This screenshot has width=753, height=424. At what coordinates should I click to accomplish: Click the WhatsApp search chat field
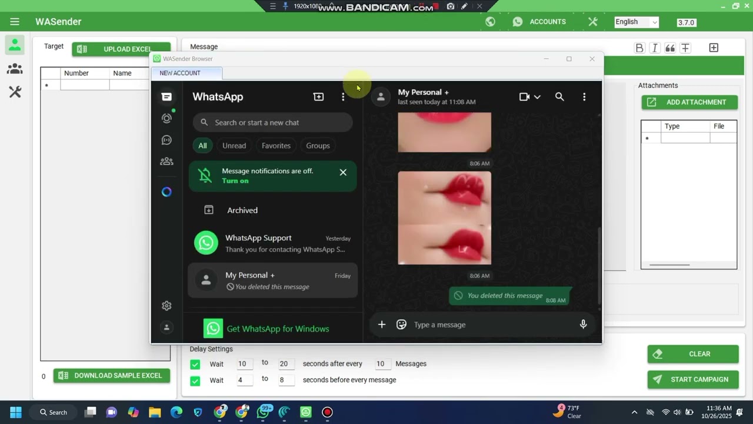pyautogui.click(x=272, y=122)
